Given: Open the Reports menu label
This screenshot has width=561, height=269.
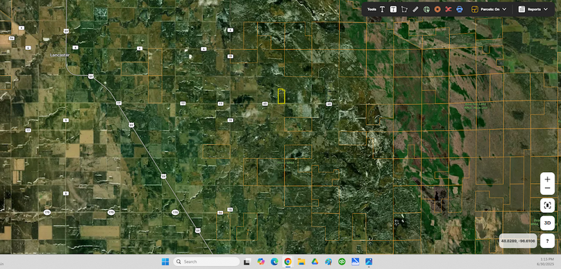Looking at the screenshot, I should (x=534, y=9).
